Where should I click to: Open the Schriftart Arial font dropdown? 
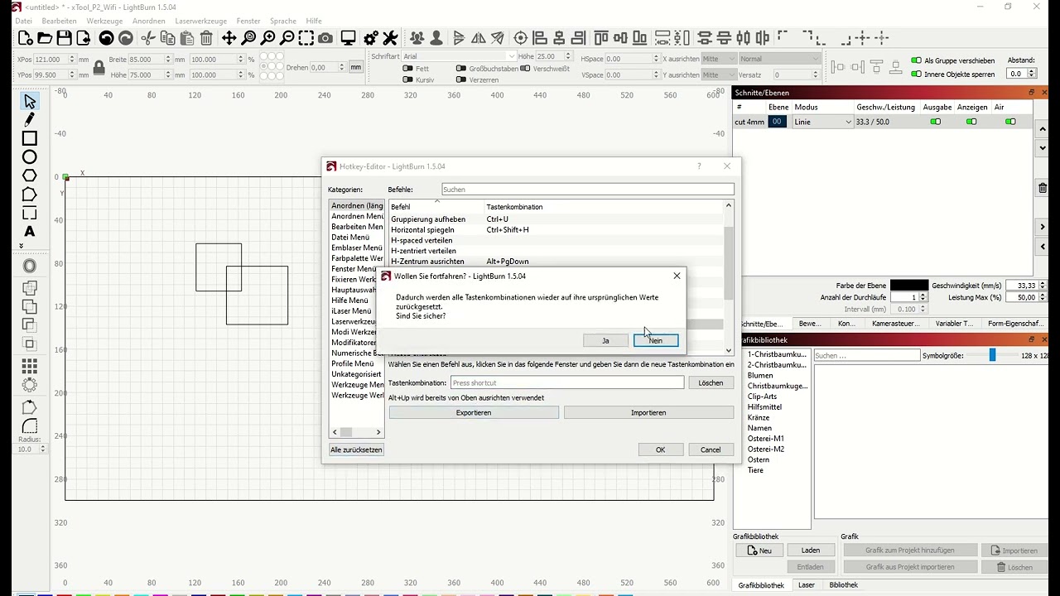point(459,56)
